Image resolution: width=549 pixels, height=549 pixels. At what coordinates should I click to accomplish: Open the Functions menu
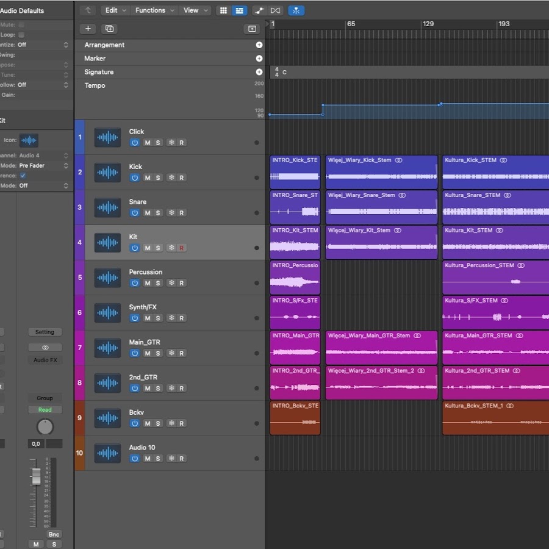pos(154,10)
